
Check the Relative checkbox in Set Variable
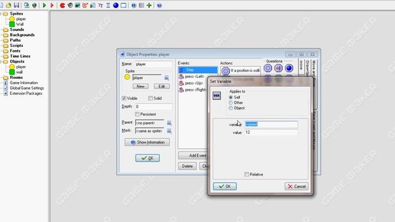coord(247,174)
